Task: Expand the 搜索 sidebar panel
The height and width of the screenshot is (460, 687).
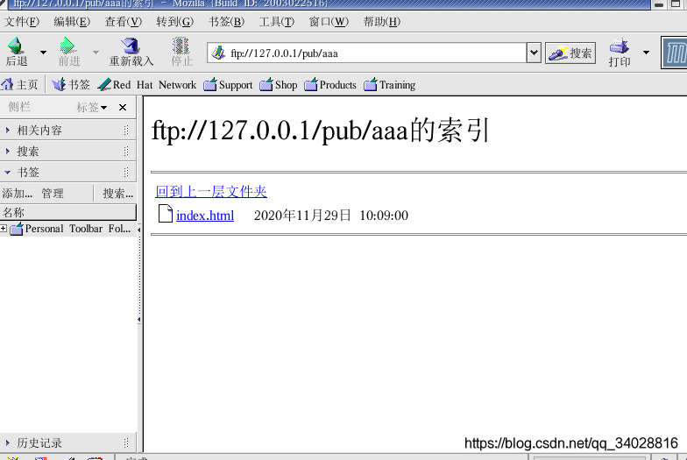Action: pyautogui.click(x=68, y=151)
